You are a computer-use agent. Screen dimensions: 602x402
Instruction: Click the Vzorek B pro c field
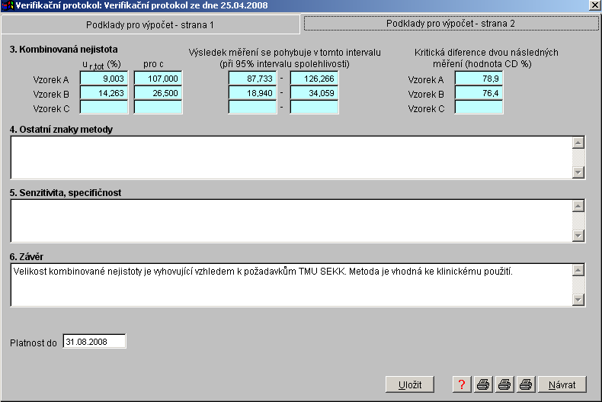pyautogui.click(x=158, y=93)
